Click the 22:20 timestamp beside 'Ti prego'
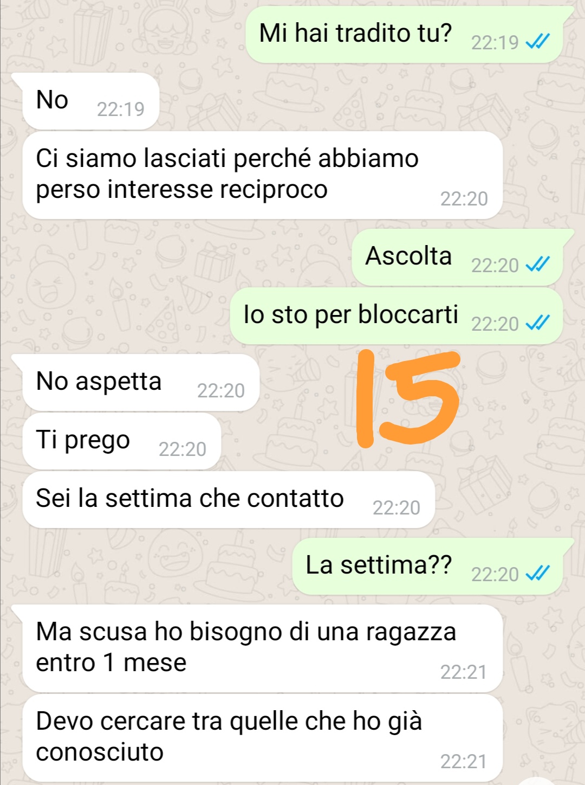The width and height of the screenshot is (585, 785). click(182, 449)
